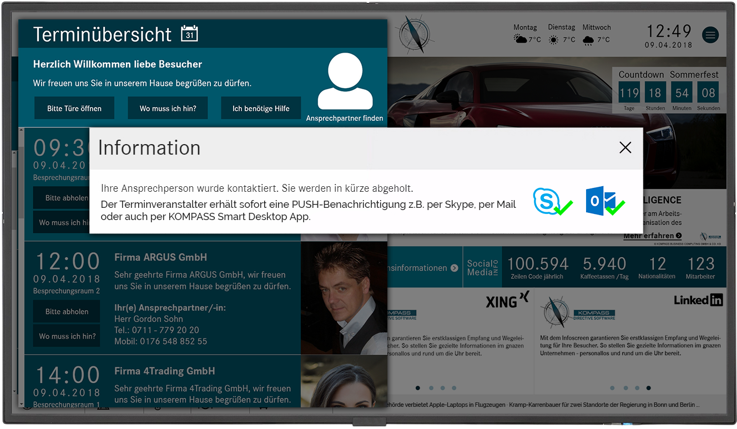
Task: Open the calendar icon beside Terminübersicht
Action: [189, 34]
